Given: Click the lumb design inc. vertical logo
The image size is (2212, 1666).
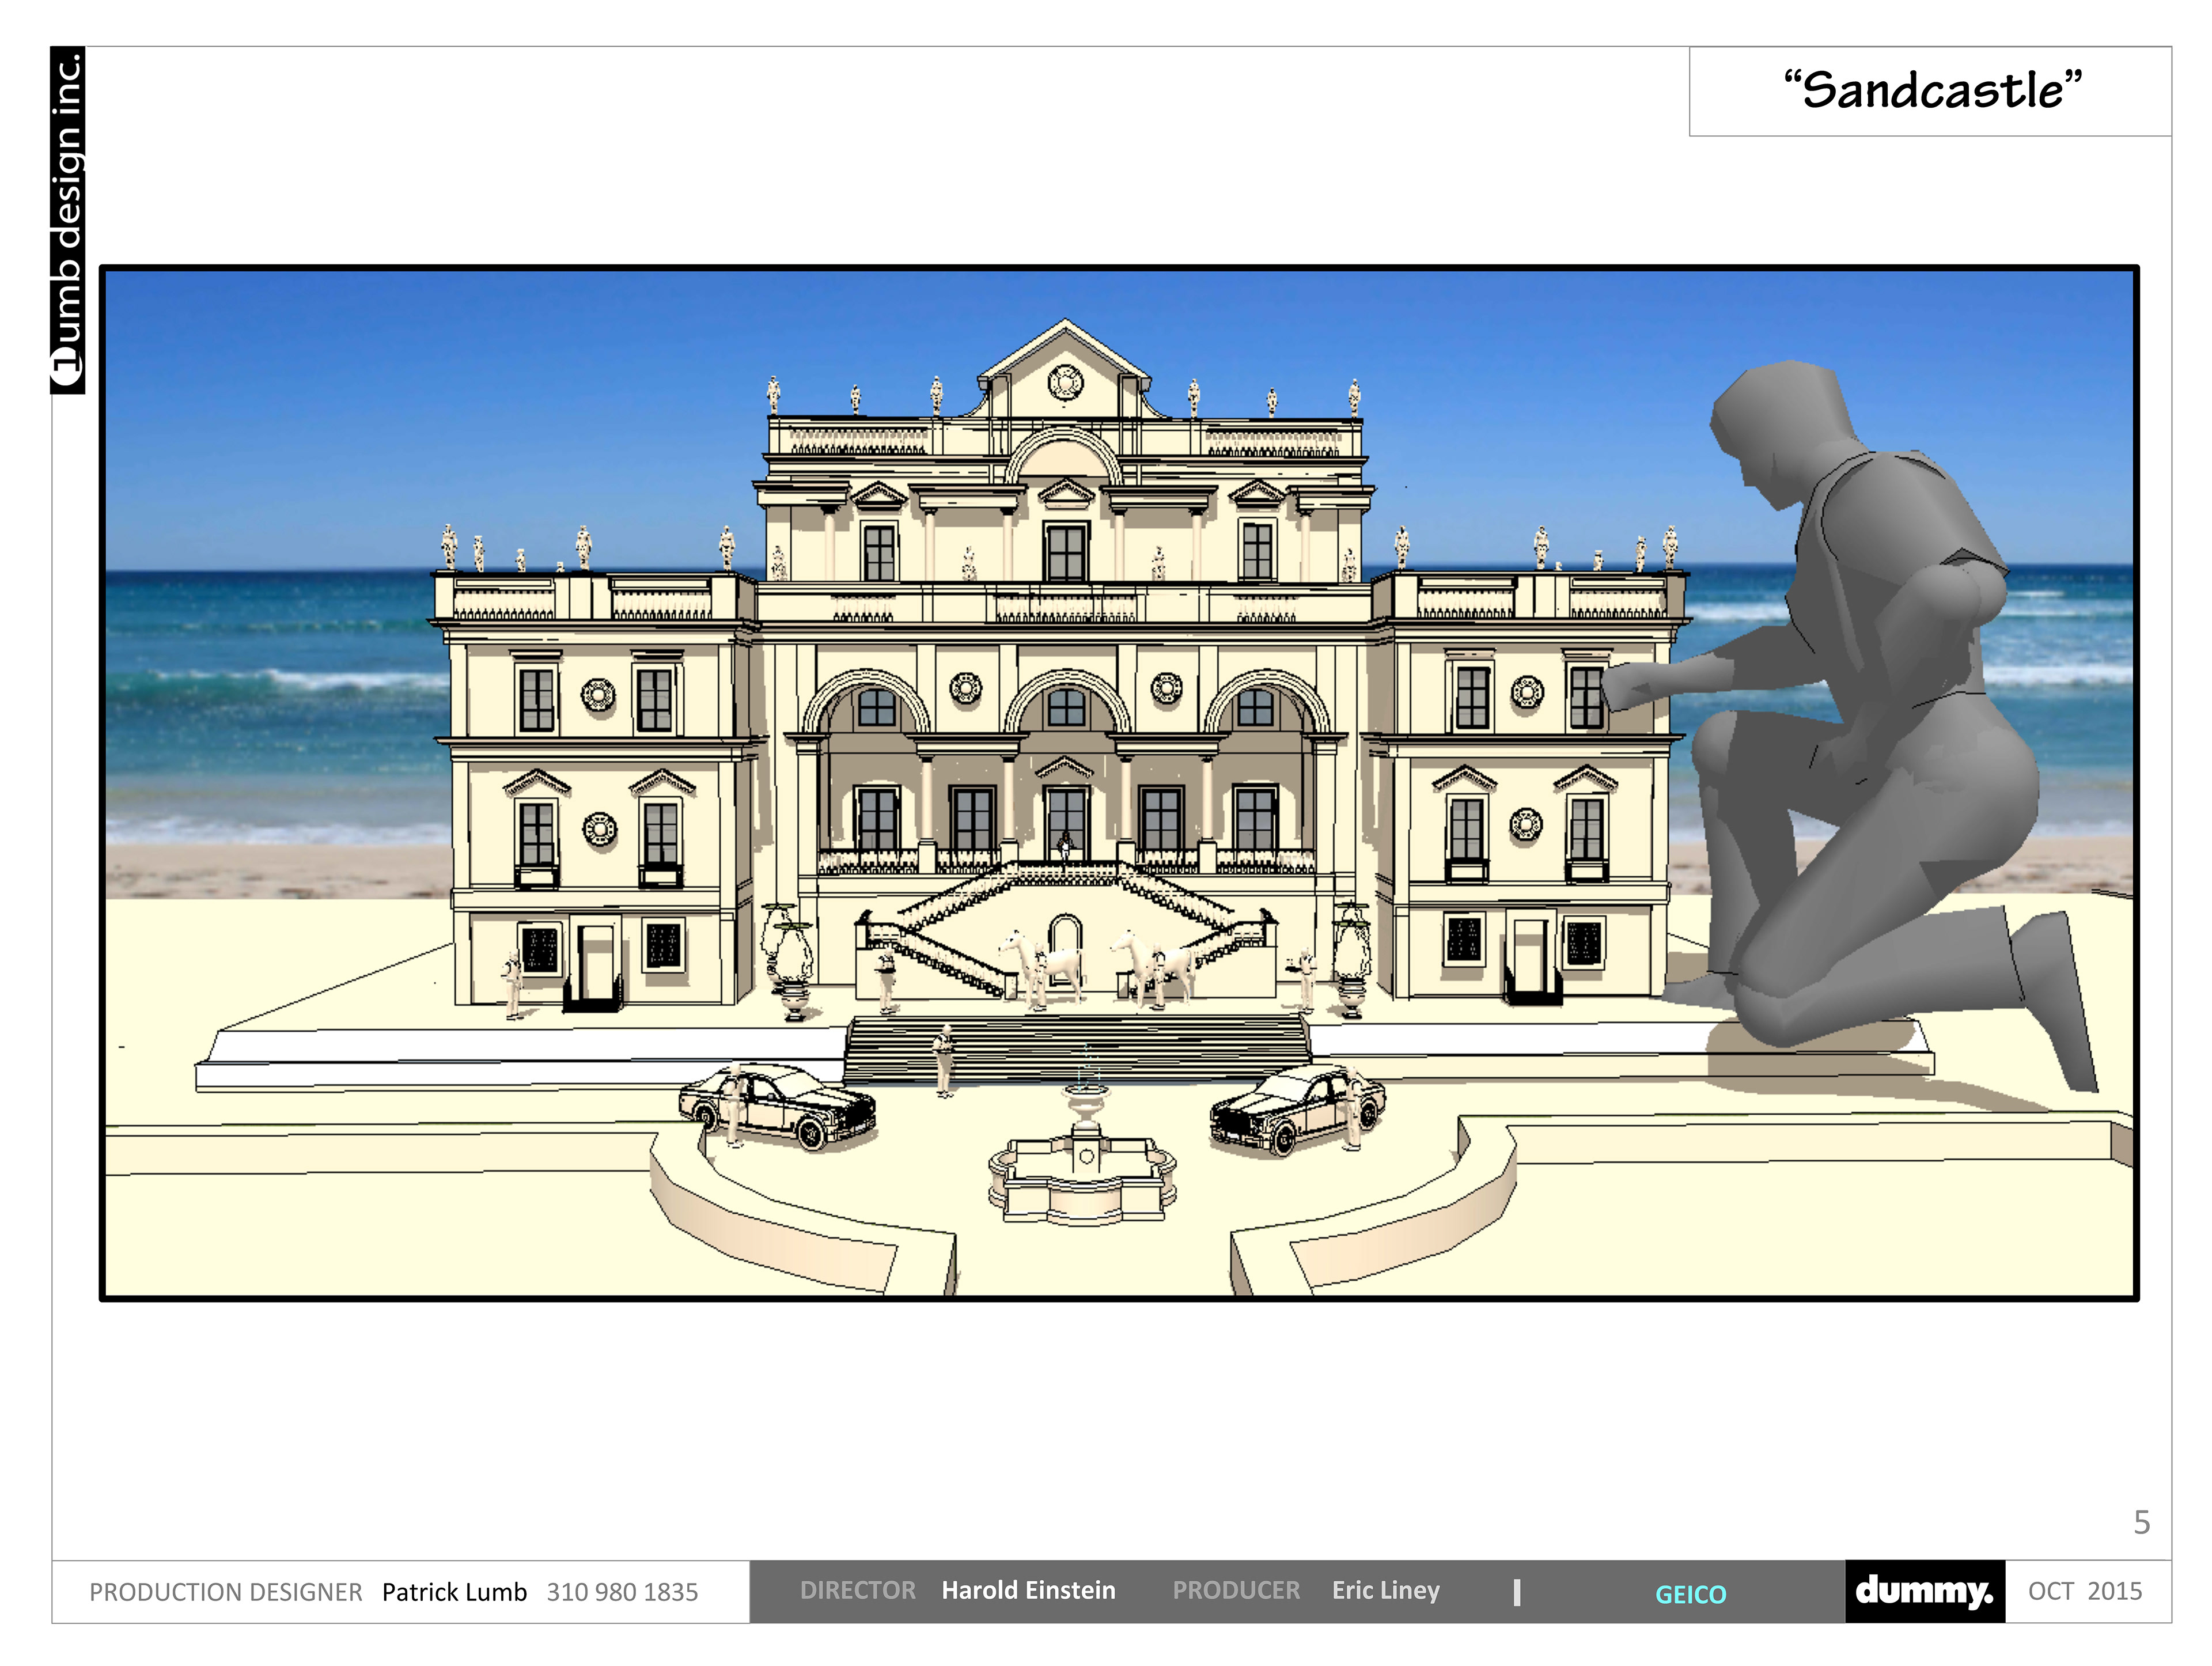Looking at the screenshot, I should [68, 220].
